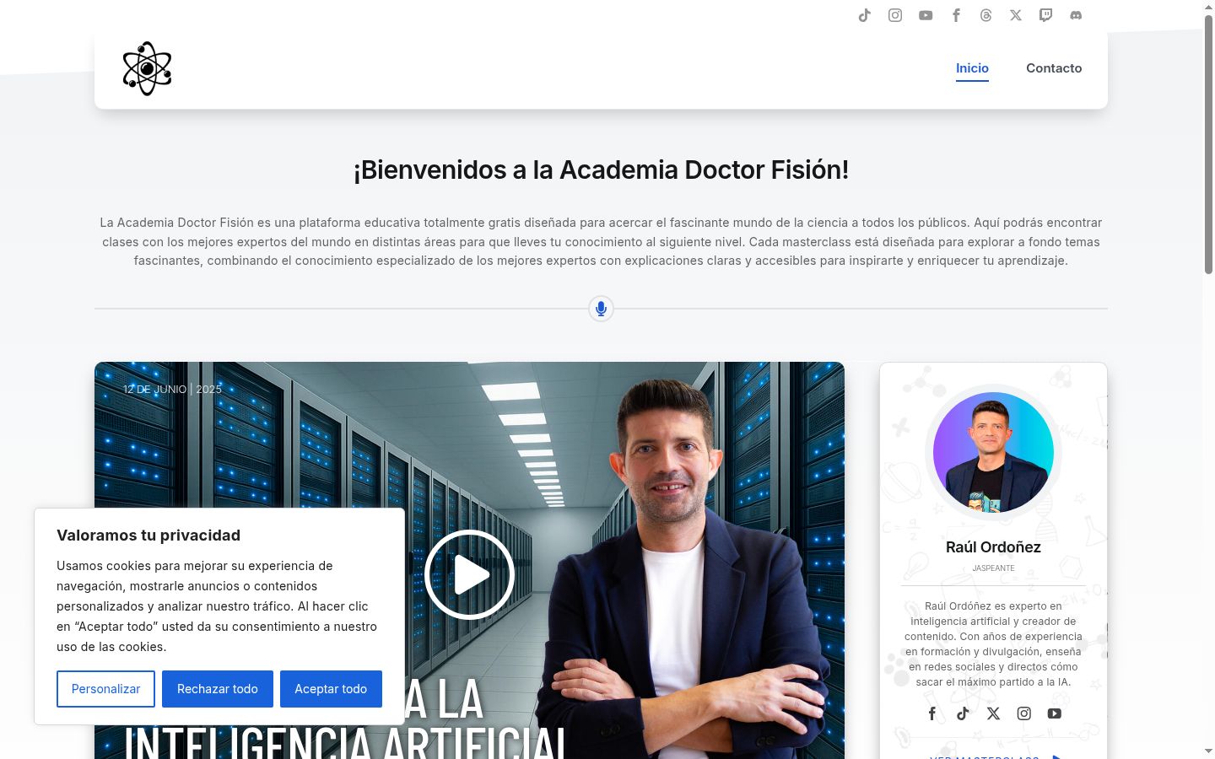Visit Raúl Ordoñez's X profile from his card
This screenshot has height=759, width=1215.
tap(993, 713)
